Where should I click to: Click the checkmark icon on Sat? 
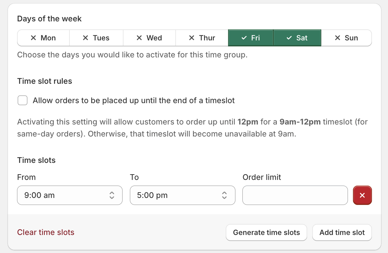click(289, 38)
